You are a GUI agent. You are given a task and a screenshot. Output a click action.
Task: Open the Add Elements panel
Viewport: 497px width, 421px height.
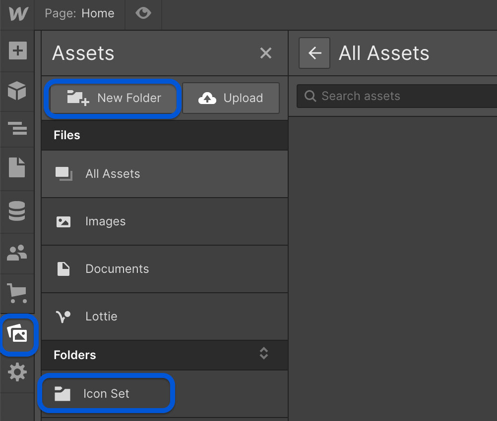coord(17,51)
